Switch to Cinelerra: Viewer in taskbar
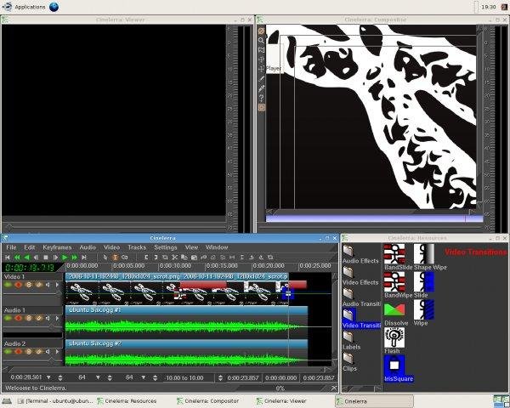This screenshot has width=510, height=408. [x=285, y=400]
